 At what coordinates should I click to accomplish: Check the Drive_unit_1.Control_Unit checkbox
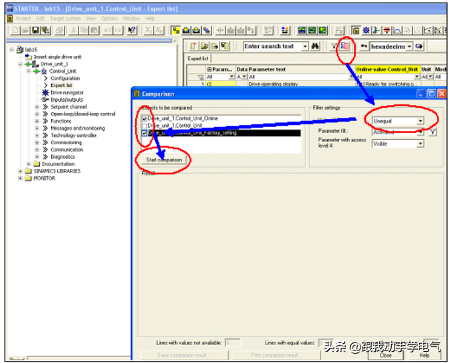click(144, 126)
